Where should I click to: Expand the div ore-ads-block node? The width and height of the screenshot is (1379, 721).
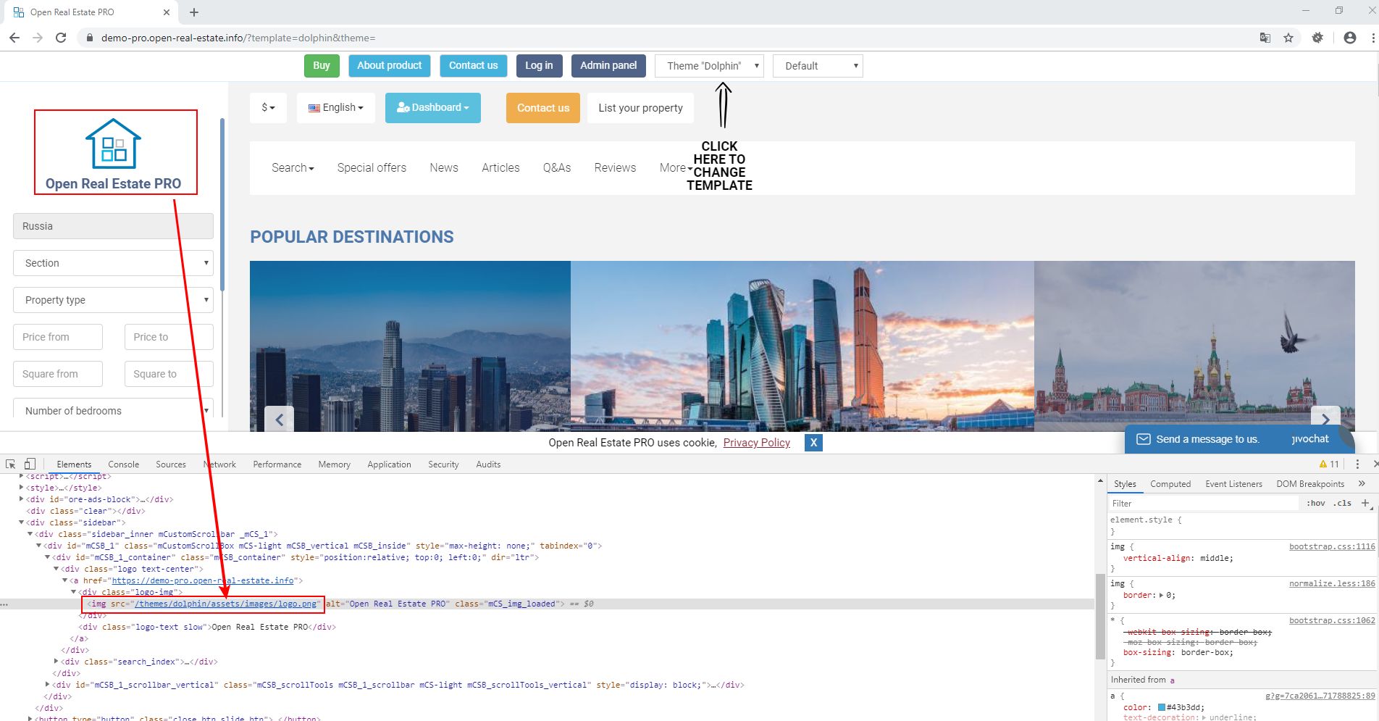[x=21, y=499]
